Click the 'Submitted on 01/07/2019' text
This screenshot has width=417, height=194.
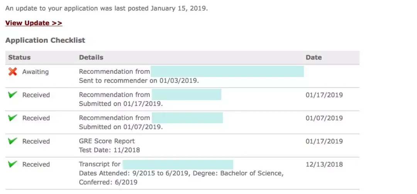point(121,127)
